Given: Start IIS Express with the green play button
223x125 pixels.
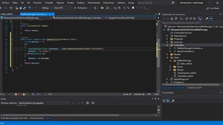Looking at the screenshot, I should click(x=75, y=8).
